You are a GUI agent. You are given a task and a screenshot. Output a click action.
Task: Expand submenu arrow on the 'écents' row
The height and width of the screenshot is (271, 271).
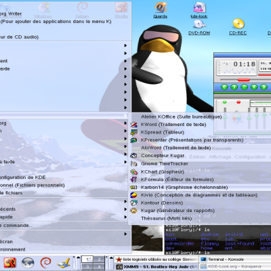coord(125,209)
